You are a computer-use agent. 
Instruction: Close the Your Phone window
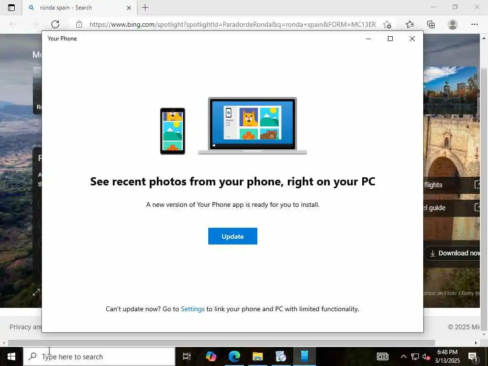point(412,39)
